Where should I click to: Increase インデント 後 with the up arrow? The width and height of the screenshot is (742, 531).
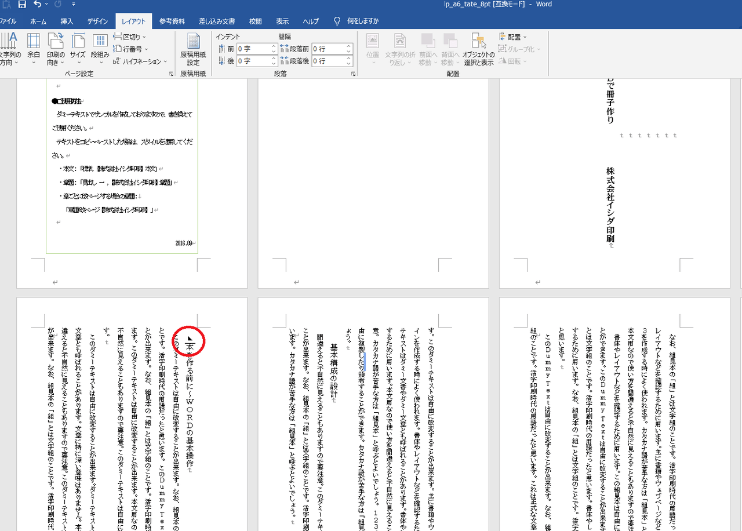tap(273, 59)
